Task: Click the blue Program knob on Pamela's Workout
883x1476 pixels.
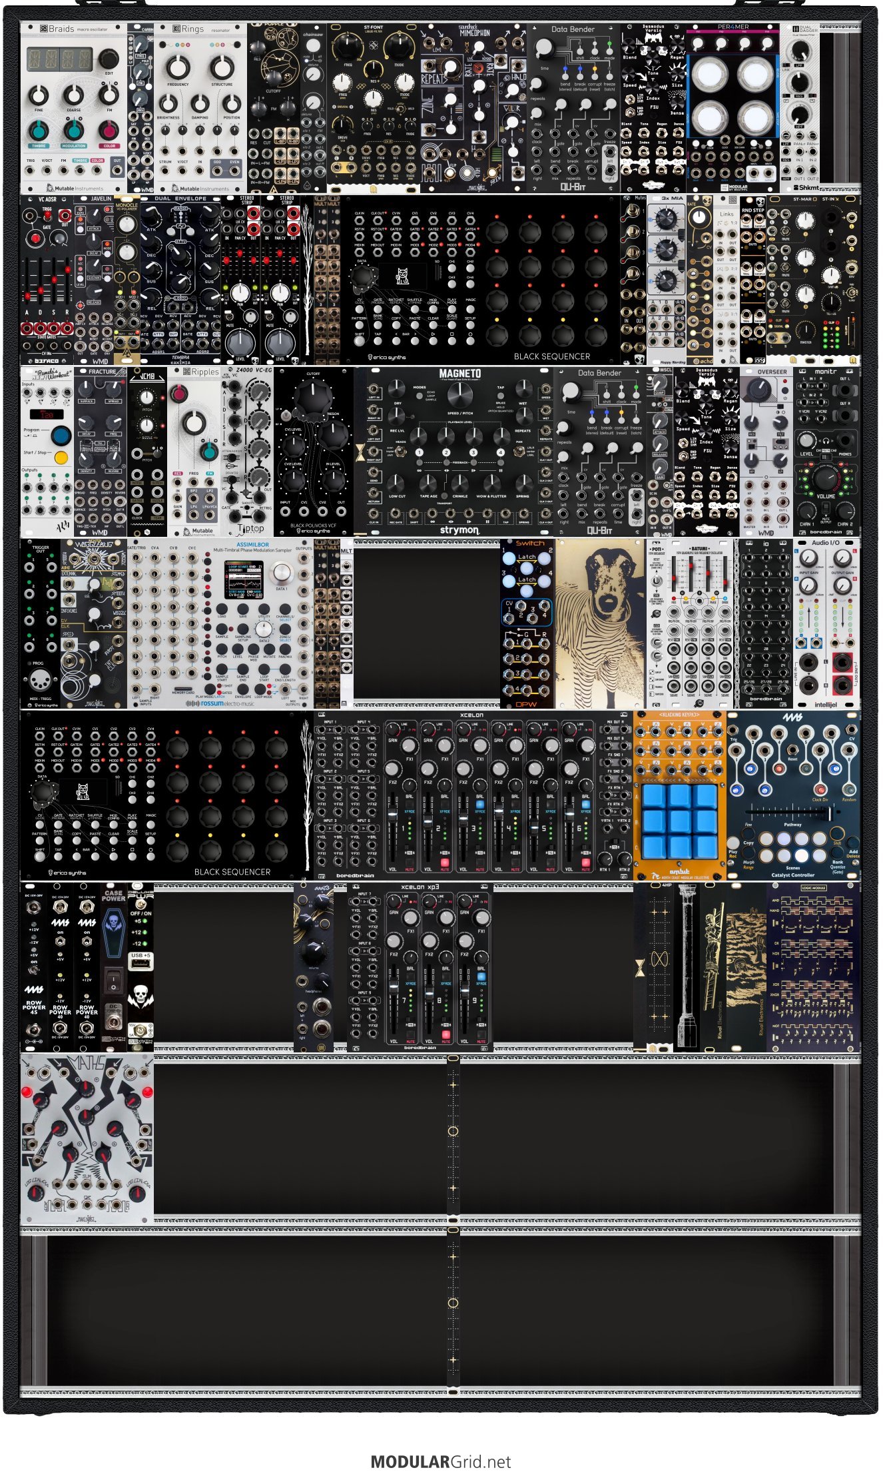Action: 61,436
